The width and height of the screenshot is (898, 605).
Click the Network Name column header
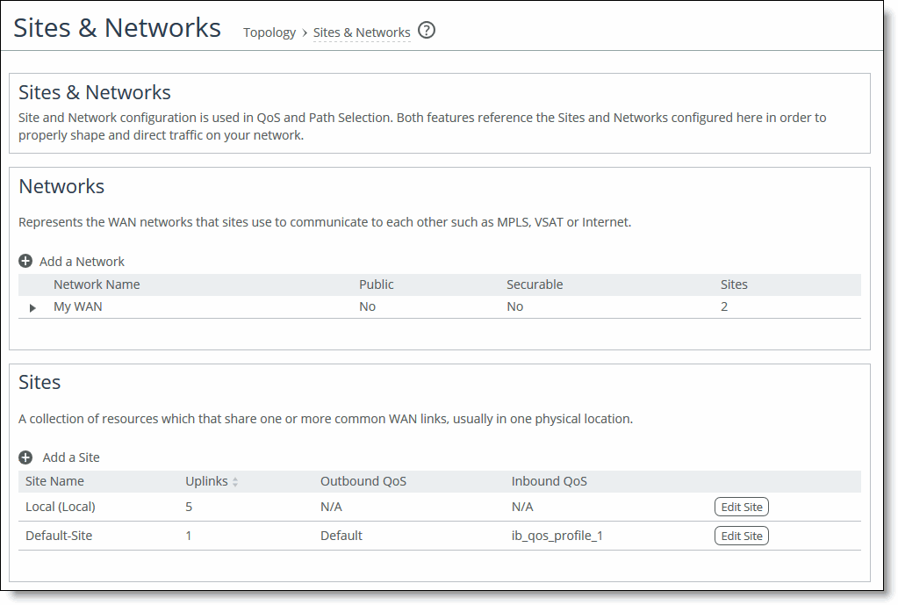click(97, 284)
